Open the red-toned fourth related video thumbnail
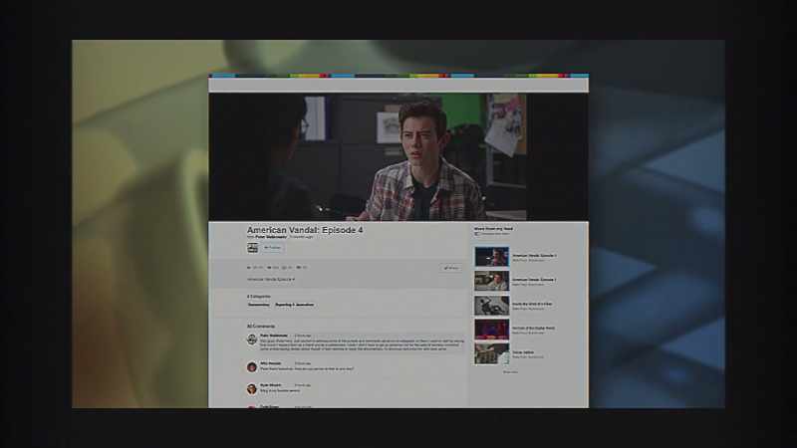The image size is (797, 448). tap(491, 330)
